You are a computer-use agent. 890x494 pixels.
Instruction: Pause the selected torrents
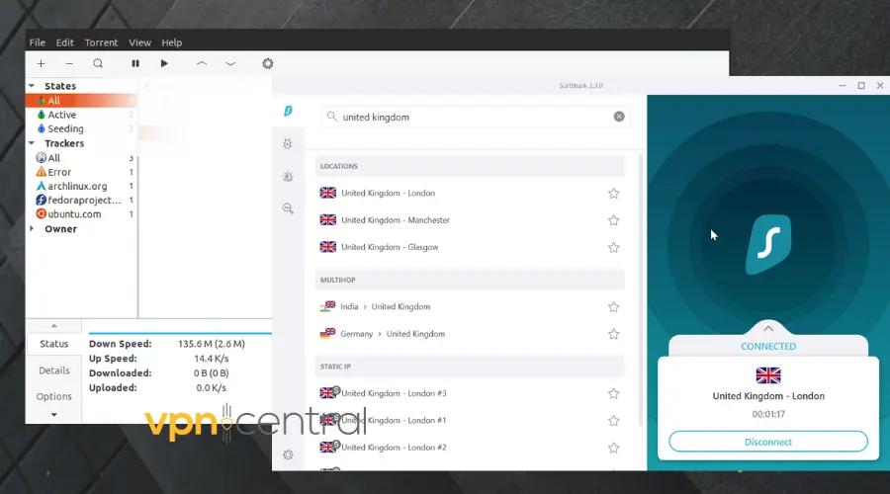135,63
